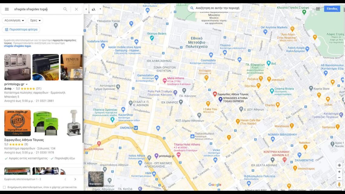Screen dimensions: 345x194
Task: Click Vodafone Marni store marker
Action: pos(103,46)
